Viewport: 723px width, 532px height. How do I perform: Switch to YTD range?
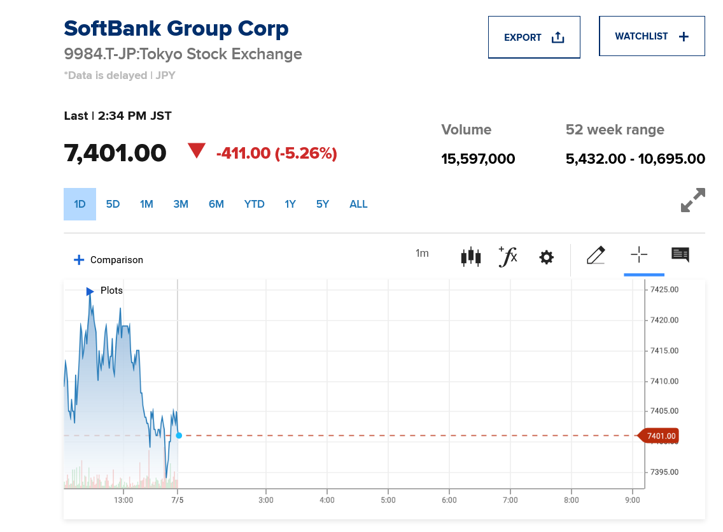coord(254,204)
